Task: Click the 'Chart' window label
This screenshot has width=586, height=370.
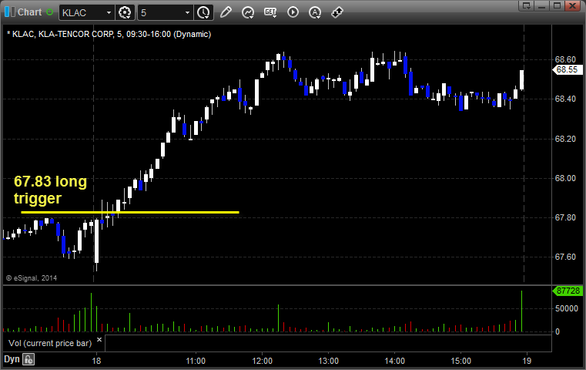Action: point(29,12)
